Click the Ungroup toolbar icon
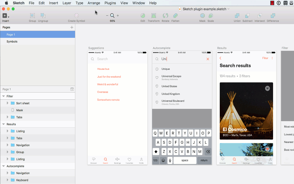 coord(43,16)
